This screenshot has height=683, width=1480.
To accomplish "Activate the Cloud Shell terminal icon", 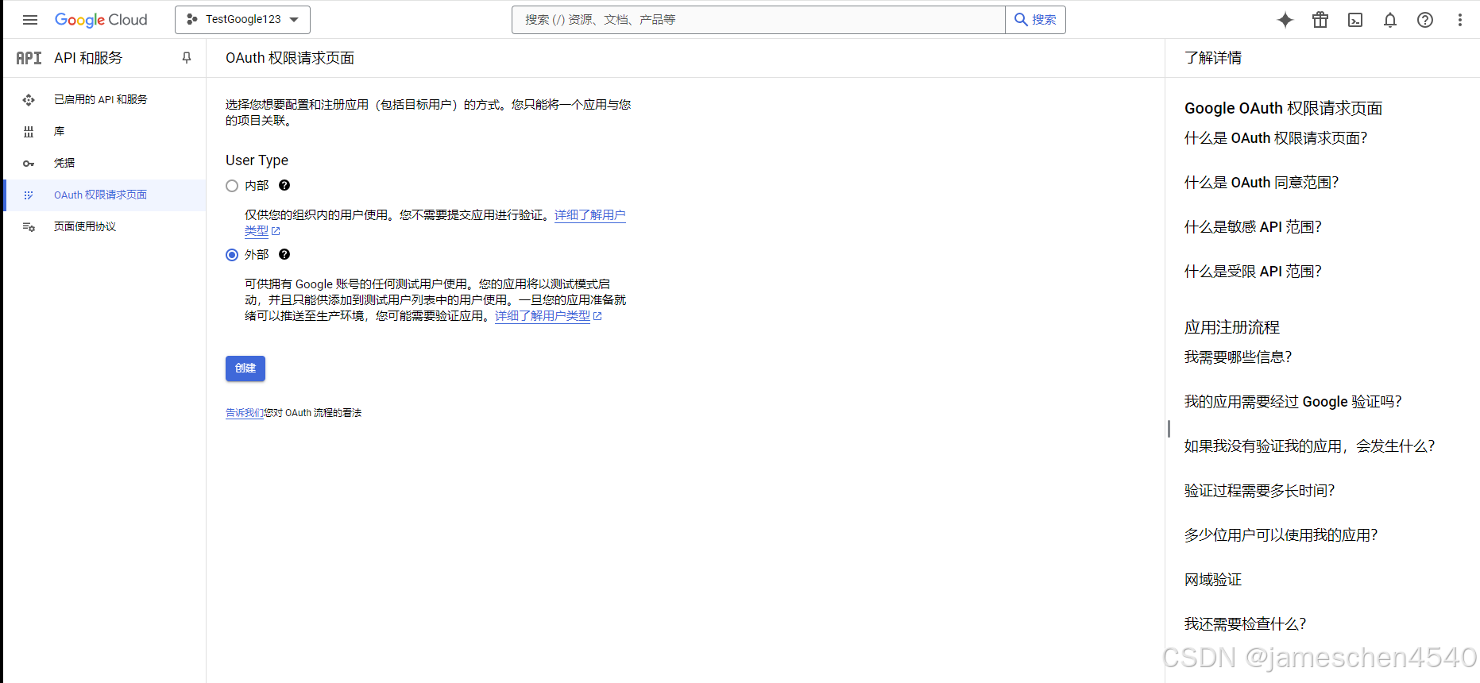I will tap(1355, 20).
